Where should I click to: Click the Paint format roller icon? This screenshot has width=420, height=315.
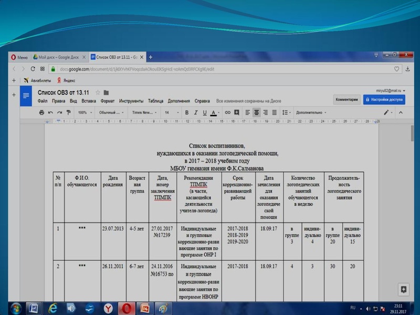[x=68, y=112]
